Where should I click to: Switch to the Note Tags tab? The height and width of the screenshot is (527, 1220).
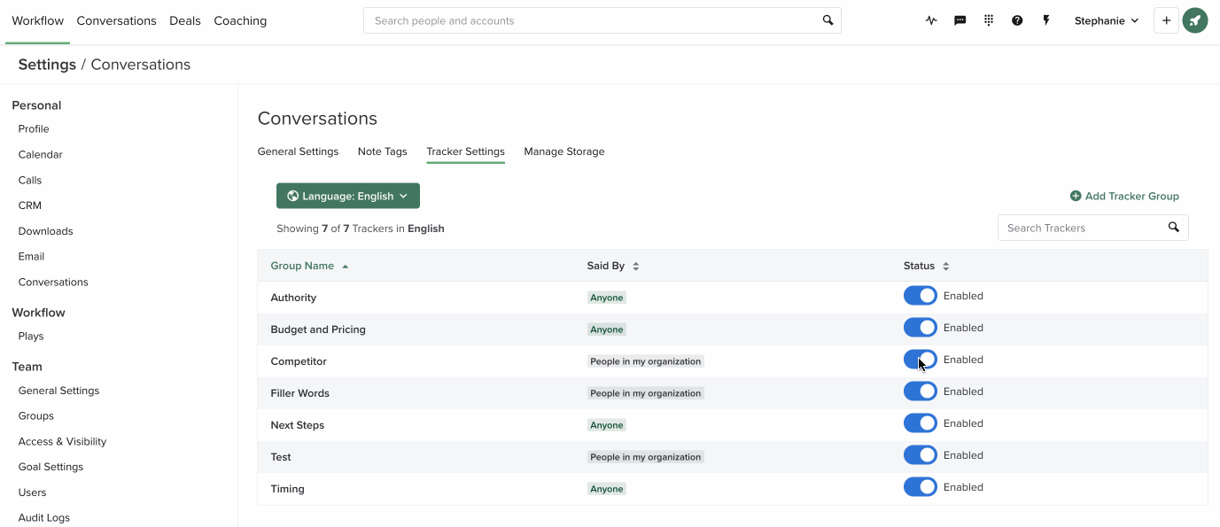click(382, 151)
